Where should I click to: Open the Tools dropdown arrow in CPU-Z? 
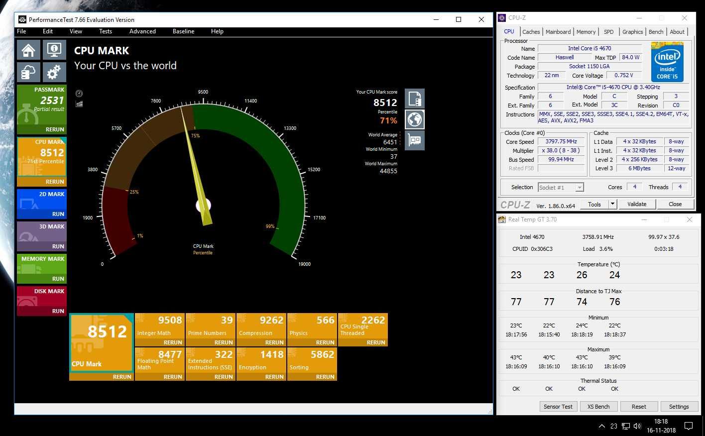pos(612,204)
